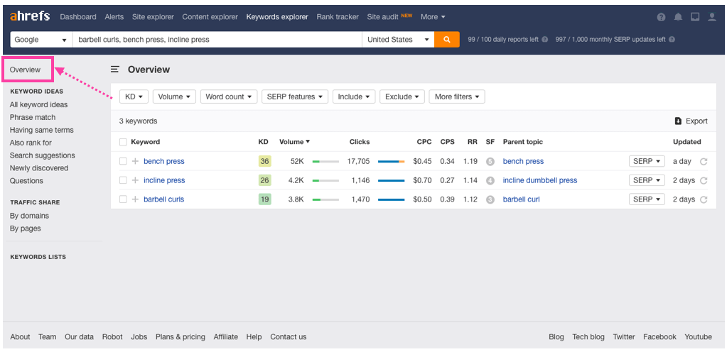The height and width of the screenshot is (352, 727).
Task: Open the Exclude filter dropdown
Action: (402, 97)
